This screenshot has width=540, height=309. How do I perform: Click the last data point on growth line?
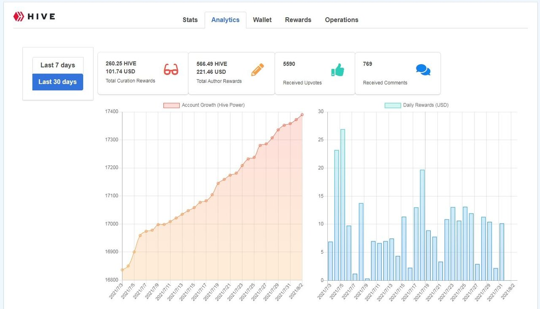tap(302, 114)
